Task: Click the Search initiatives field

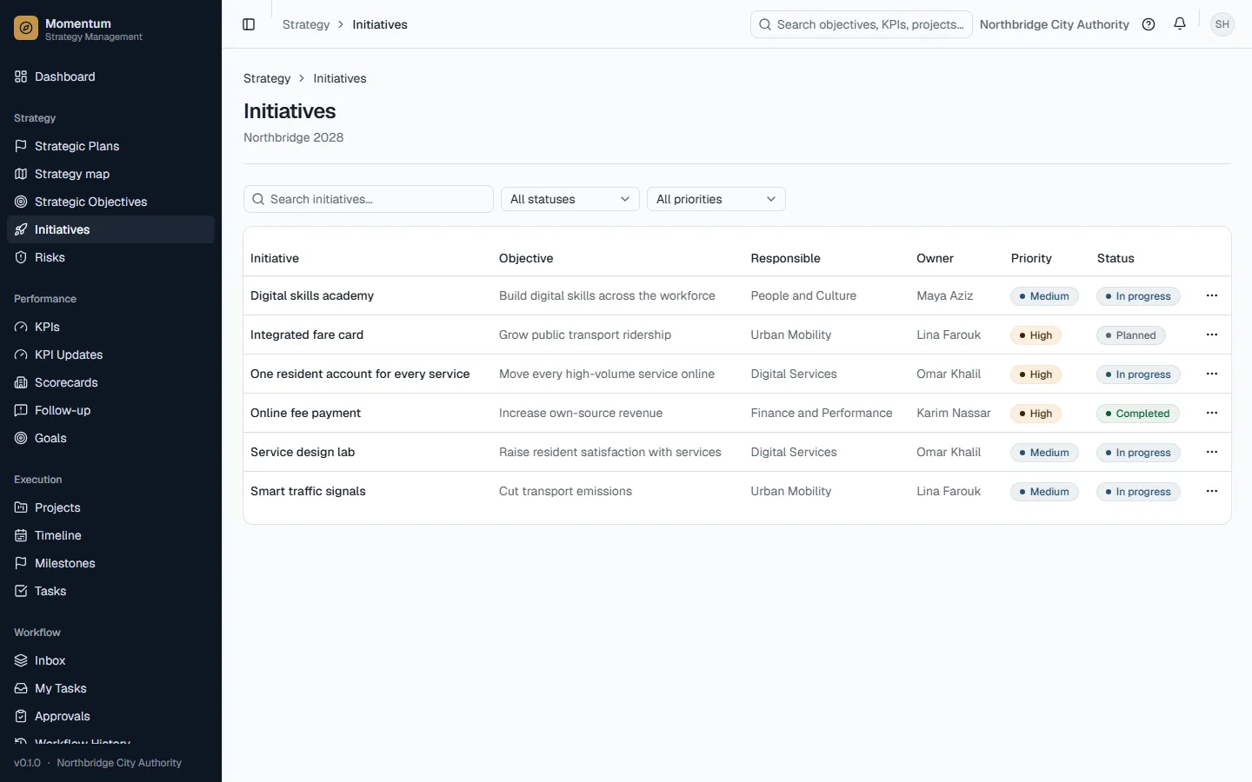Action: 369,199
